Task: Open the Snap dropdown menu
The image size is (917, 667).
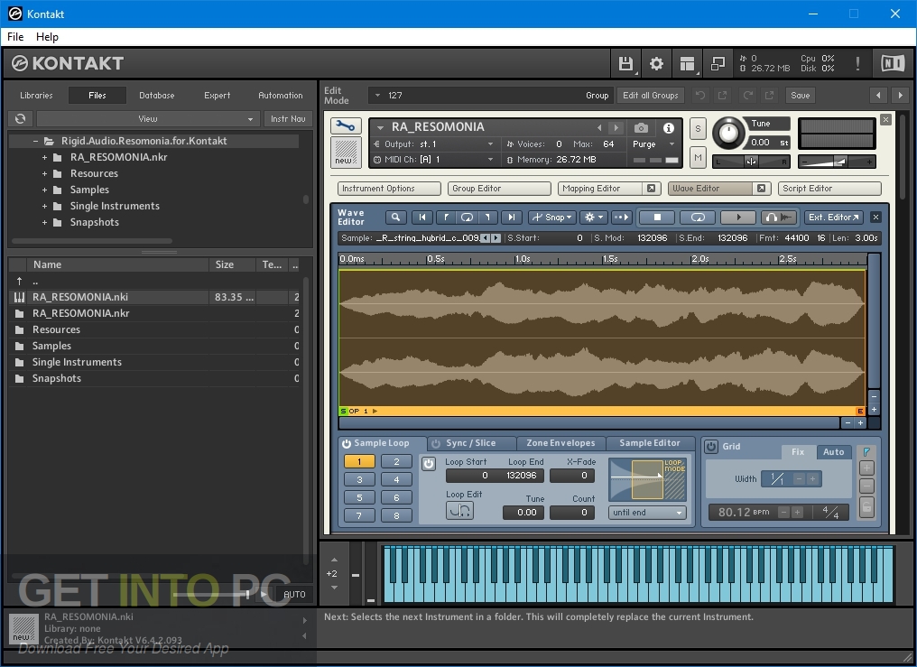Action: coord(552,217)
